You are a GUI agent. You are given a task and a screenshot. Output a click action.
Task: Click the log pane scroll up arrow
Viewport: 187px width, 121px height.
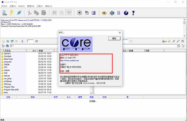point(185,19)
